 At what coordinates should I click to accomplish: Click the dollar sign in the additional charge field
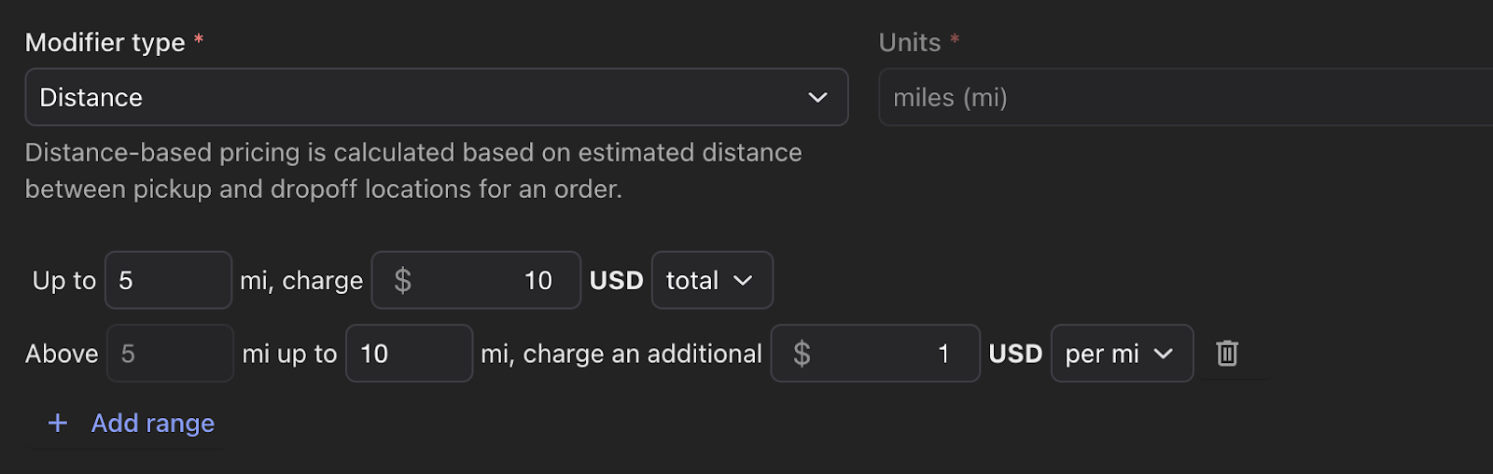[x=802, y=354]
